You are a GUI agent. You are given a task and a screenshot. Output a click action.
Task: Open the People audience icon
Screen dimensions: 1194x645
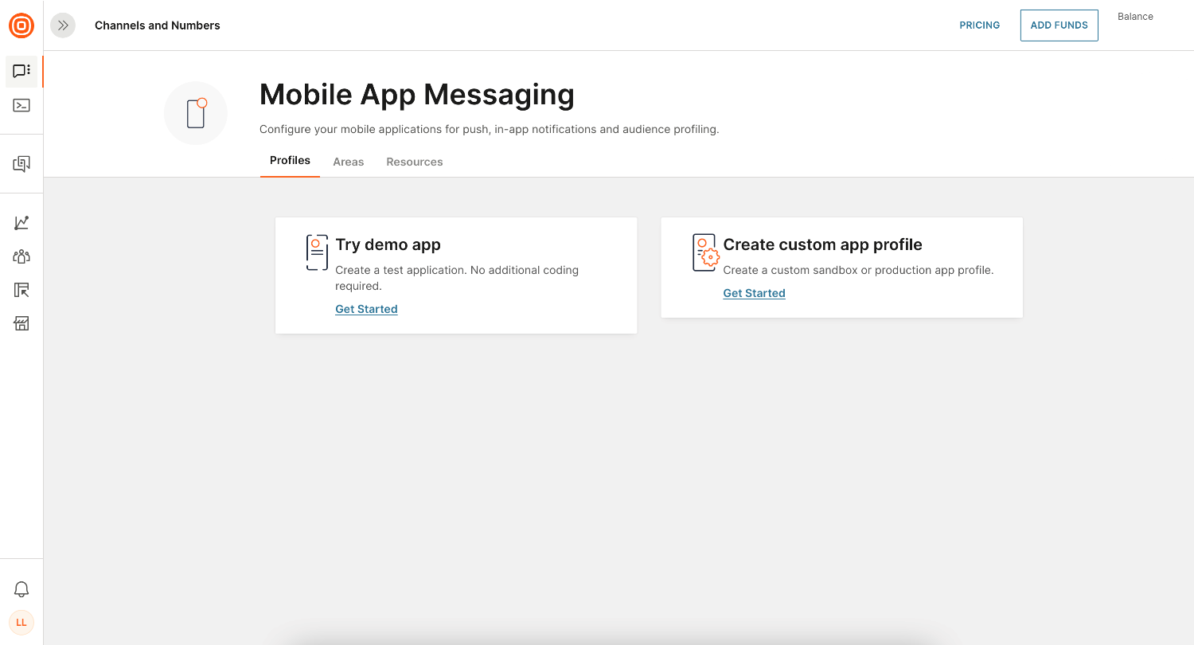click(21, 256)
